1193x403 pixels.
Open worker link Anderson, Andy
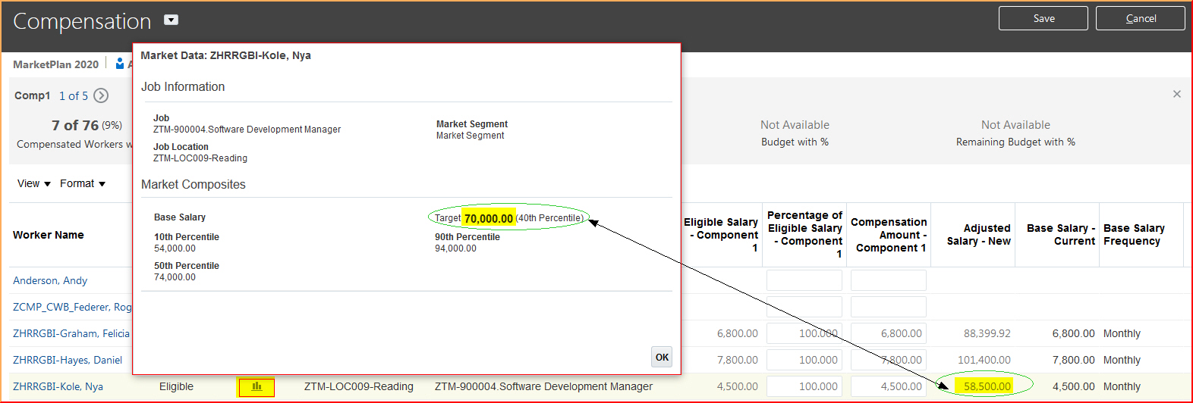50,280
